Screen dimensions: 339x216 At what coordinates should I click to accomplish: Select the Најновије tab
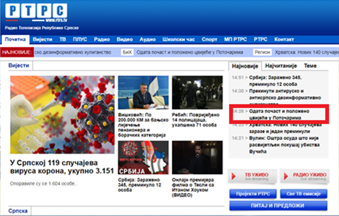click(245, 66)
